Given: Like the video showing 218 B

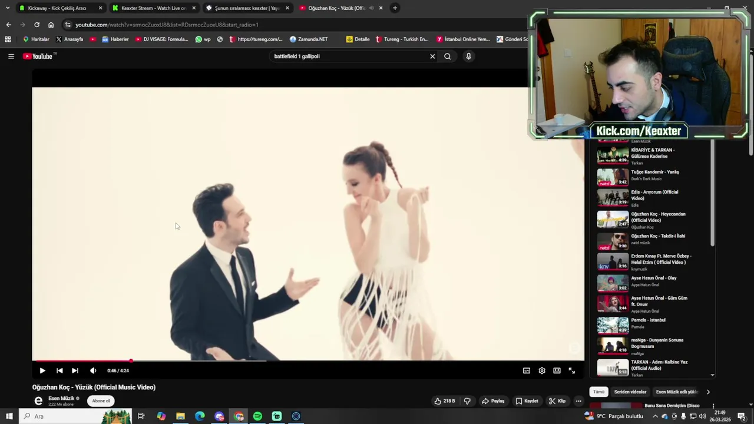Looking at the screenshot, I should (445, 401).
